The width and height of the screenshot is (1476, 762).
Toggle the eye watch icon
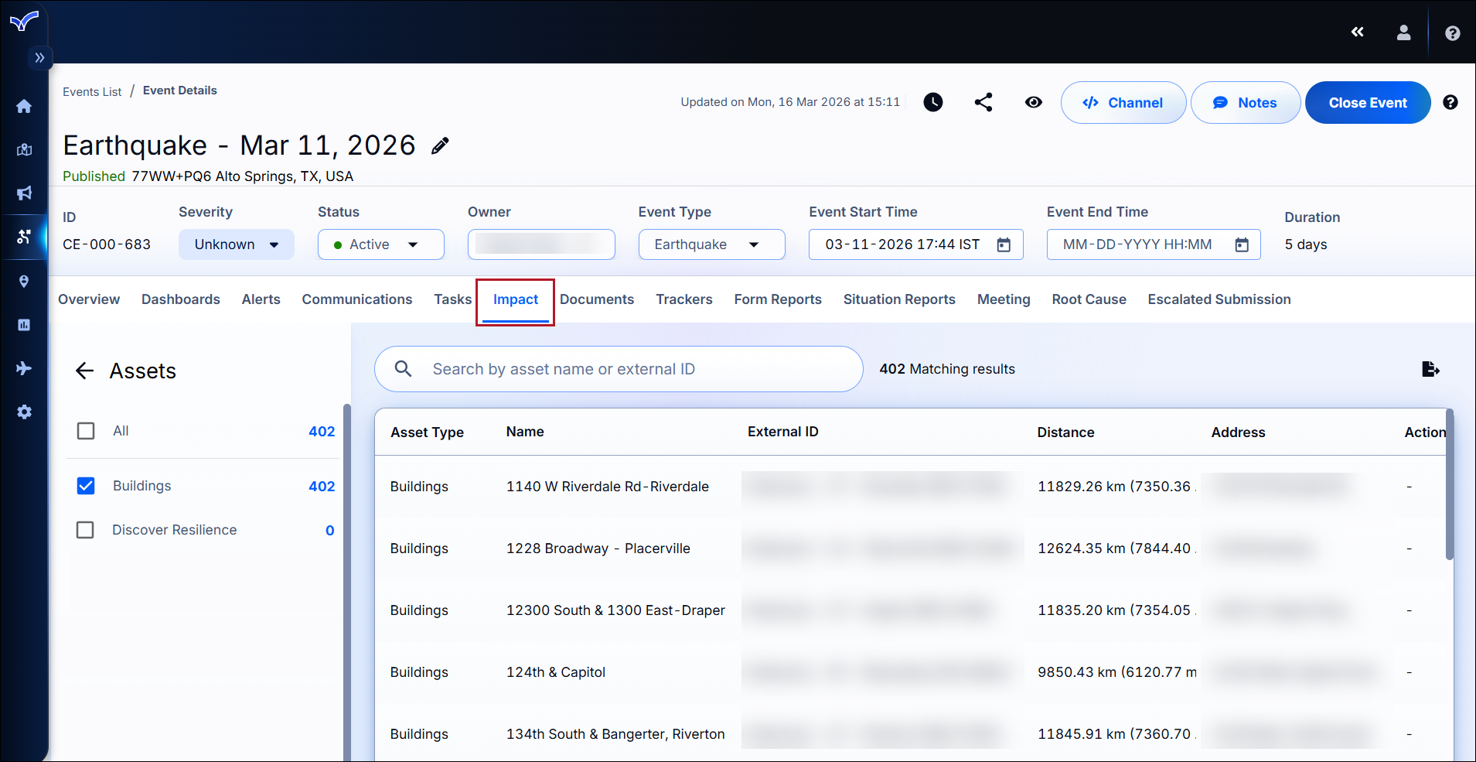tap(1033, 102)
